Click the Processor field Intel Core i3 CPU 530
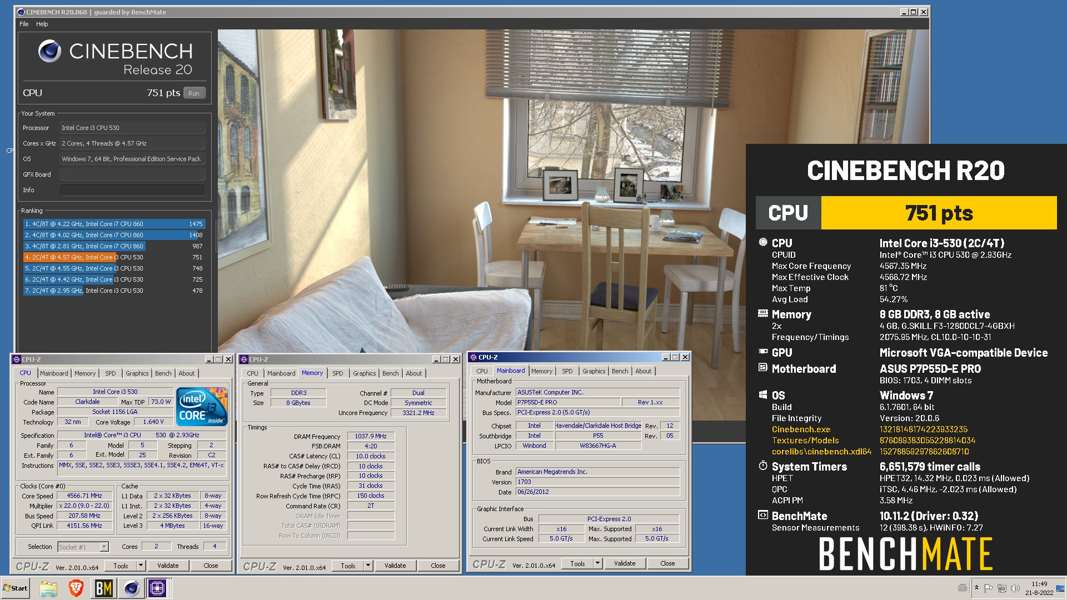This screenshot has width=1067, height=600. pyautogui.click(x=132, y=128)
